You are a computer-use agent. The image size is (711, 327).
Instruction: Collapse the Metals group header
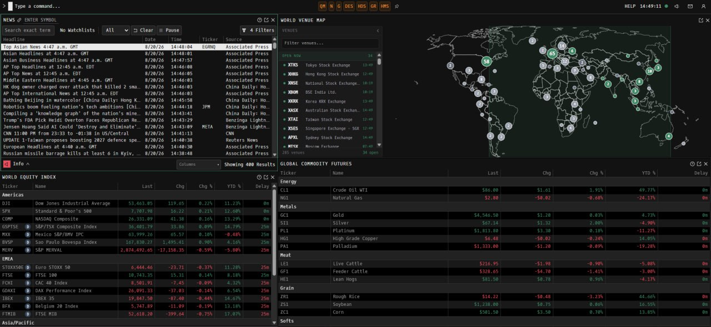click(x=494, y=207)
